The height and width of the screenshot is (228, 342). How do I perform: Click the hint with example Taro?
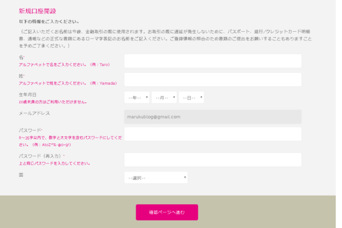coord(64,65)
